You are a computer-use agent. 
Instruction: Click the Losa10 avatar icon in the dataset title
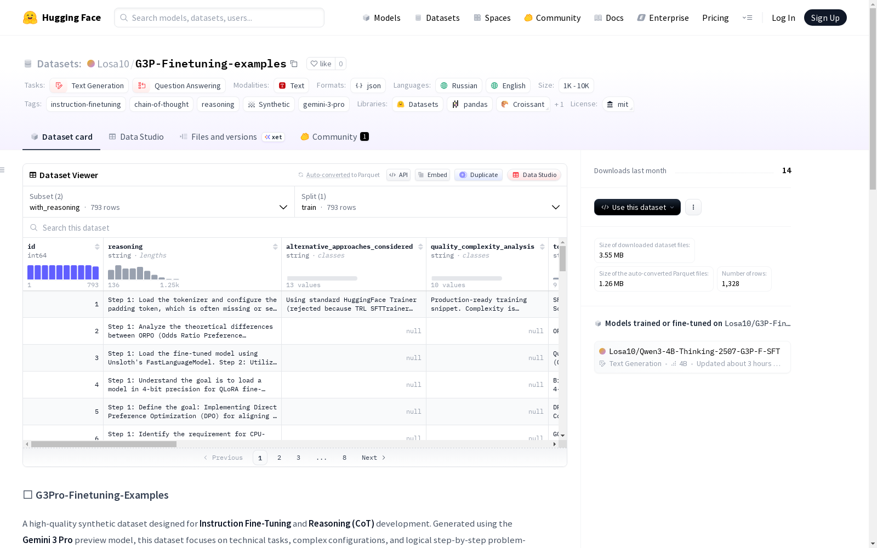[x=91, y=64]
